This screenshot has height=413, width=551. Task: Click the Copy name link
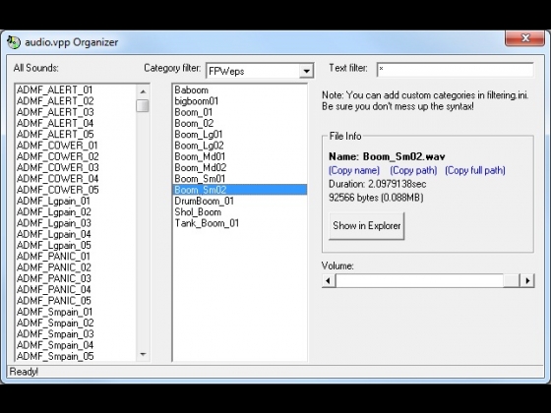coord(354,170)
